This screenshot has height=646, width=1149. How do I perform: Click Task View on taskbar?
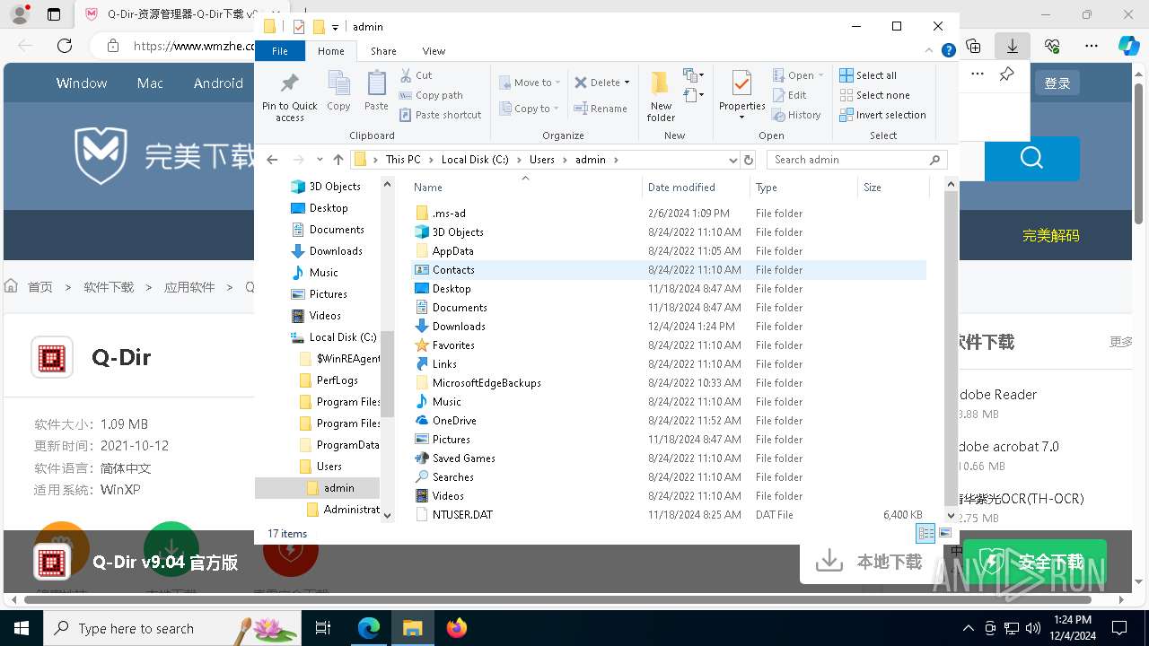point(323,628)
